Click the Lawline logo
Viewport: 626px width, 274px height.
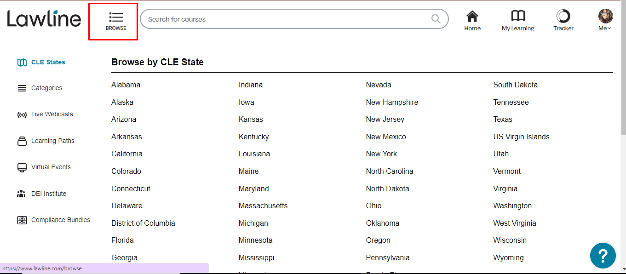44,18
